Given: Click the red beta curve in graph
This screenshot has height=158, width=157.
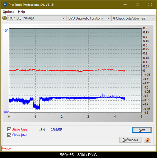Looking at the screenshot, I should coord(67,70).
